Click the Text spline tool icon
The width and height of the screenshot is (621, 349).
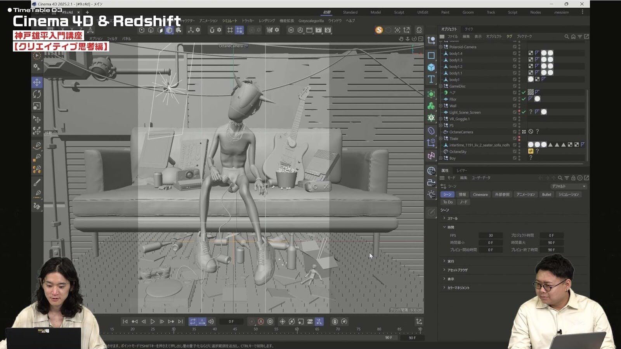coord(431,79)
